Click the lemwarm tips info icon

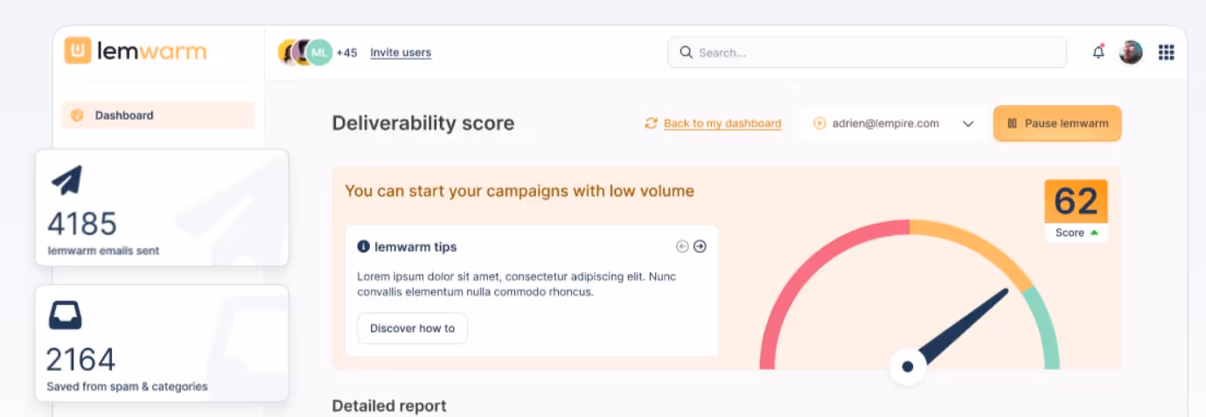click(x=364, y=247)
